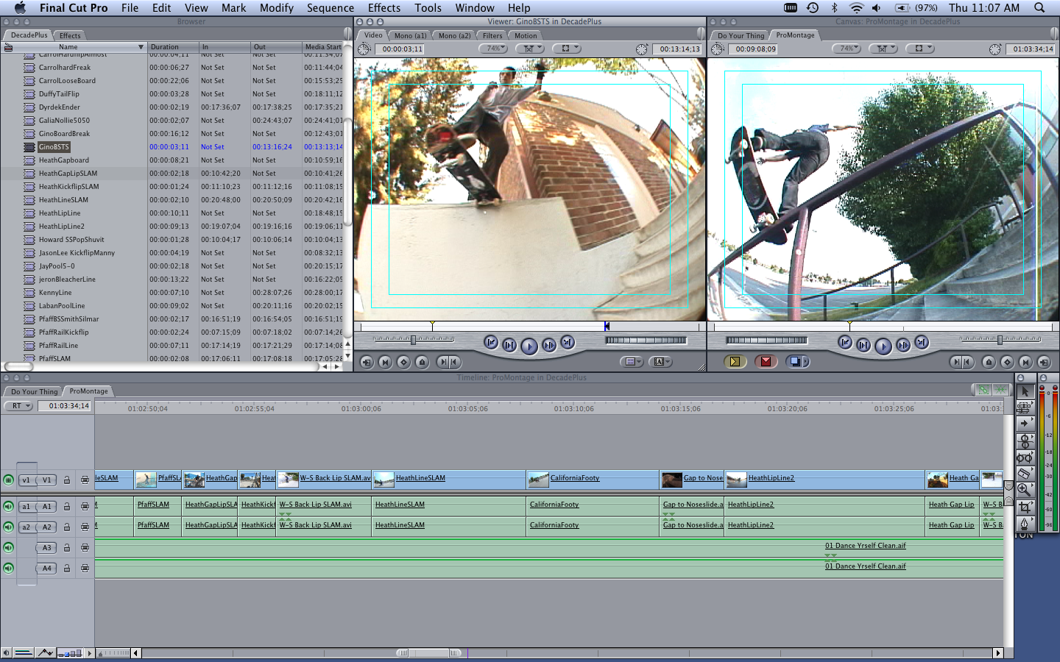This screenshot has height=662, width=1060.
Task: Select the Pen tool
Action: click(1024, 523)
